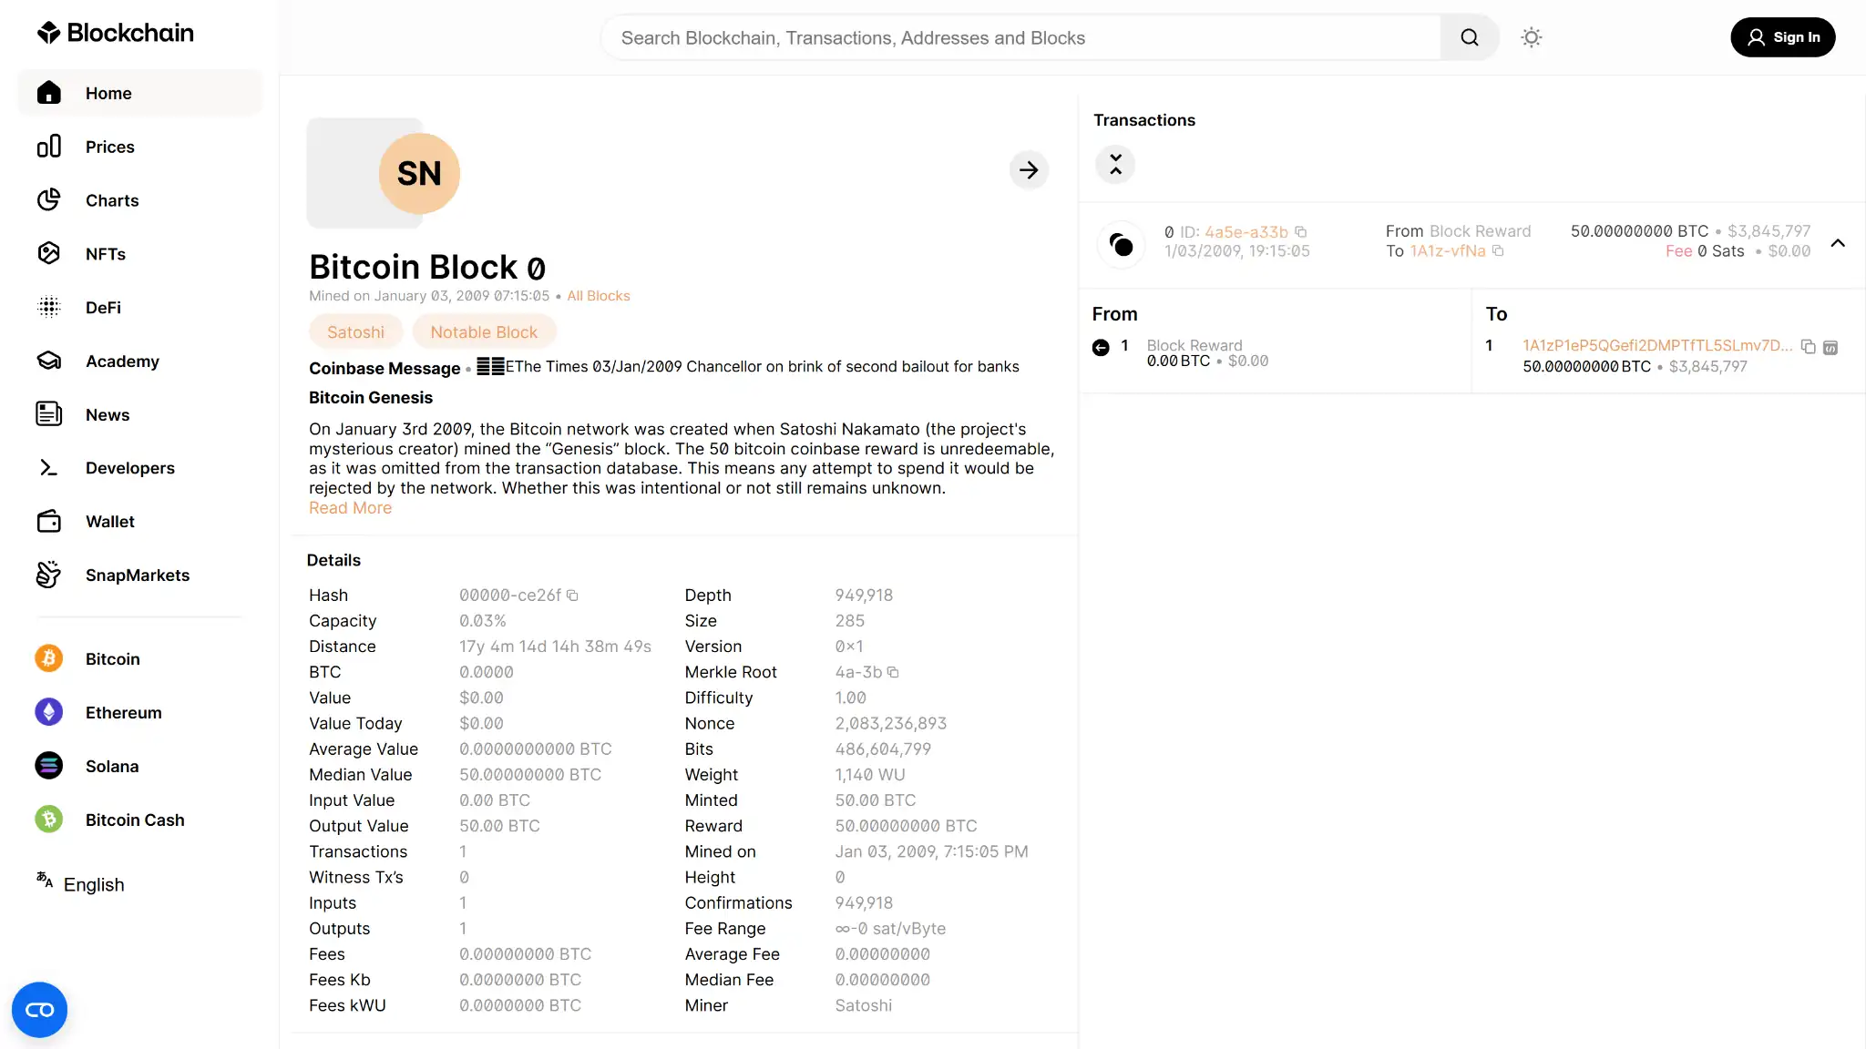Open transaction ID 4a5e-a33b
This screenshot has width=1866, height=1049.
(1246, 232)
